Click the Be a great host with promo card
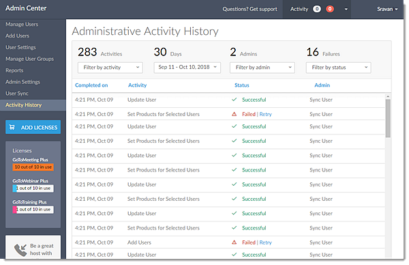Screen dimensions: 409x265 click(33, 247)
